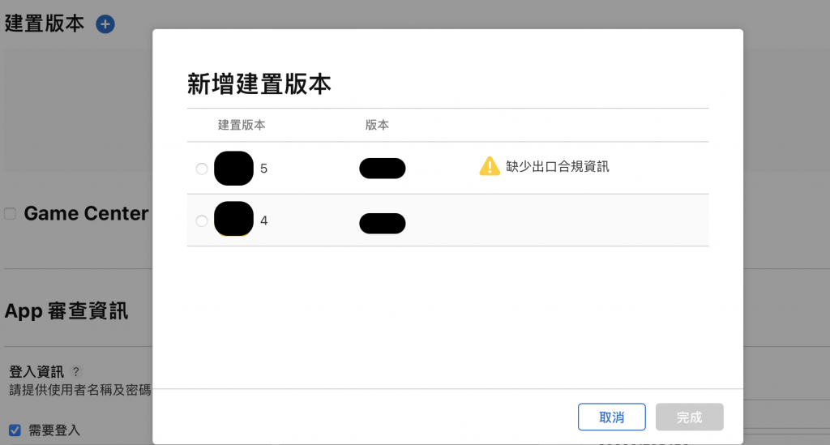Click the App 審查資訊 section heading

[66, 311]
